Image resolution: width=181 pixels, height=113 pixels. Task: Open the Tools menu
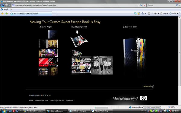tap(174, 14)
